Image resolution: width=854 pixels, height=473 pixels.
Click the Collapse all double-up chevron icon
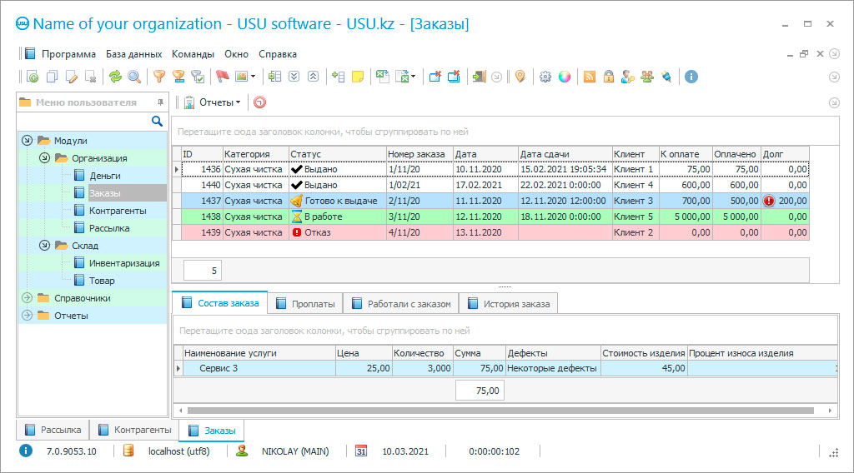tap(314, 77)
